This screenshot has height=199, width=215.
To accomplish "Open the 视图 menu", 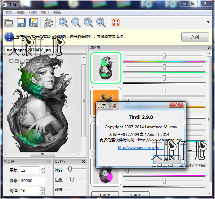I will [33, 13].
